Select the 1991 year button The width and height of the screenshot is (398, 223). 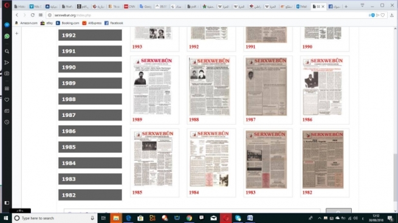pyautogui.click(x=90, y=51)
